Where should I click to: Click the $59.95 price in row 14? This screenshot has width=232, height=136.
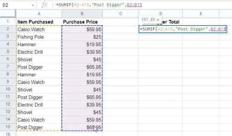click(x=82, y=120)
